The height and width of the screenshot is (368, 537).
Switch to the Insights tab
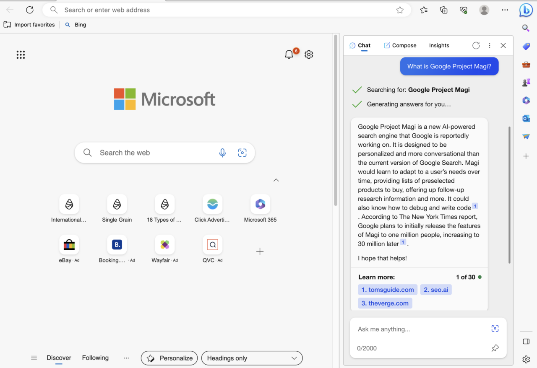point(439,45)
